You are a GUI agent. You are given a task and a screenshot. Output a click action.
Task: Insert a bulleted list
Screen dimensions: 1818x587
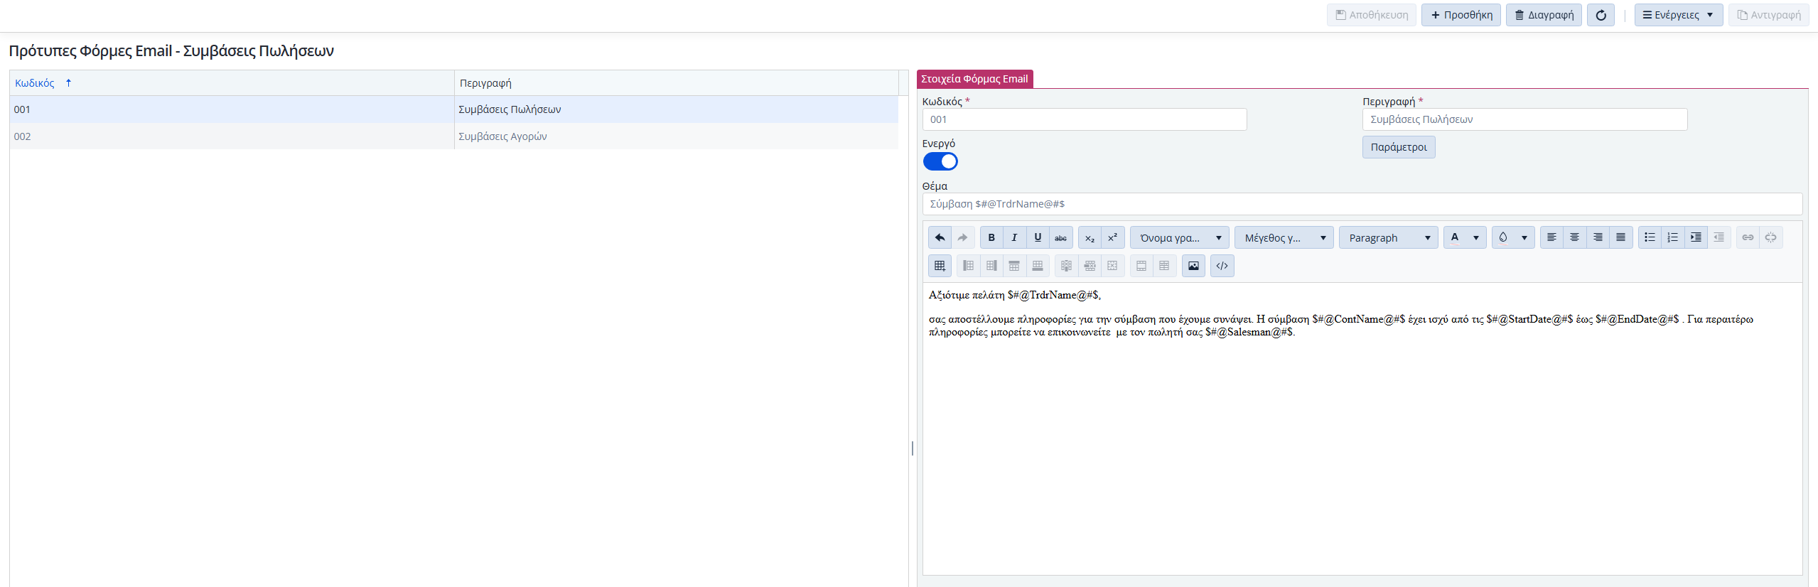(1650, 237)
